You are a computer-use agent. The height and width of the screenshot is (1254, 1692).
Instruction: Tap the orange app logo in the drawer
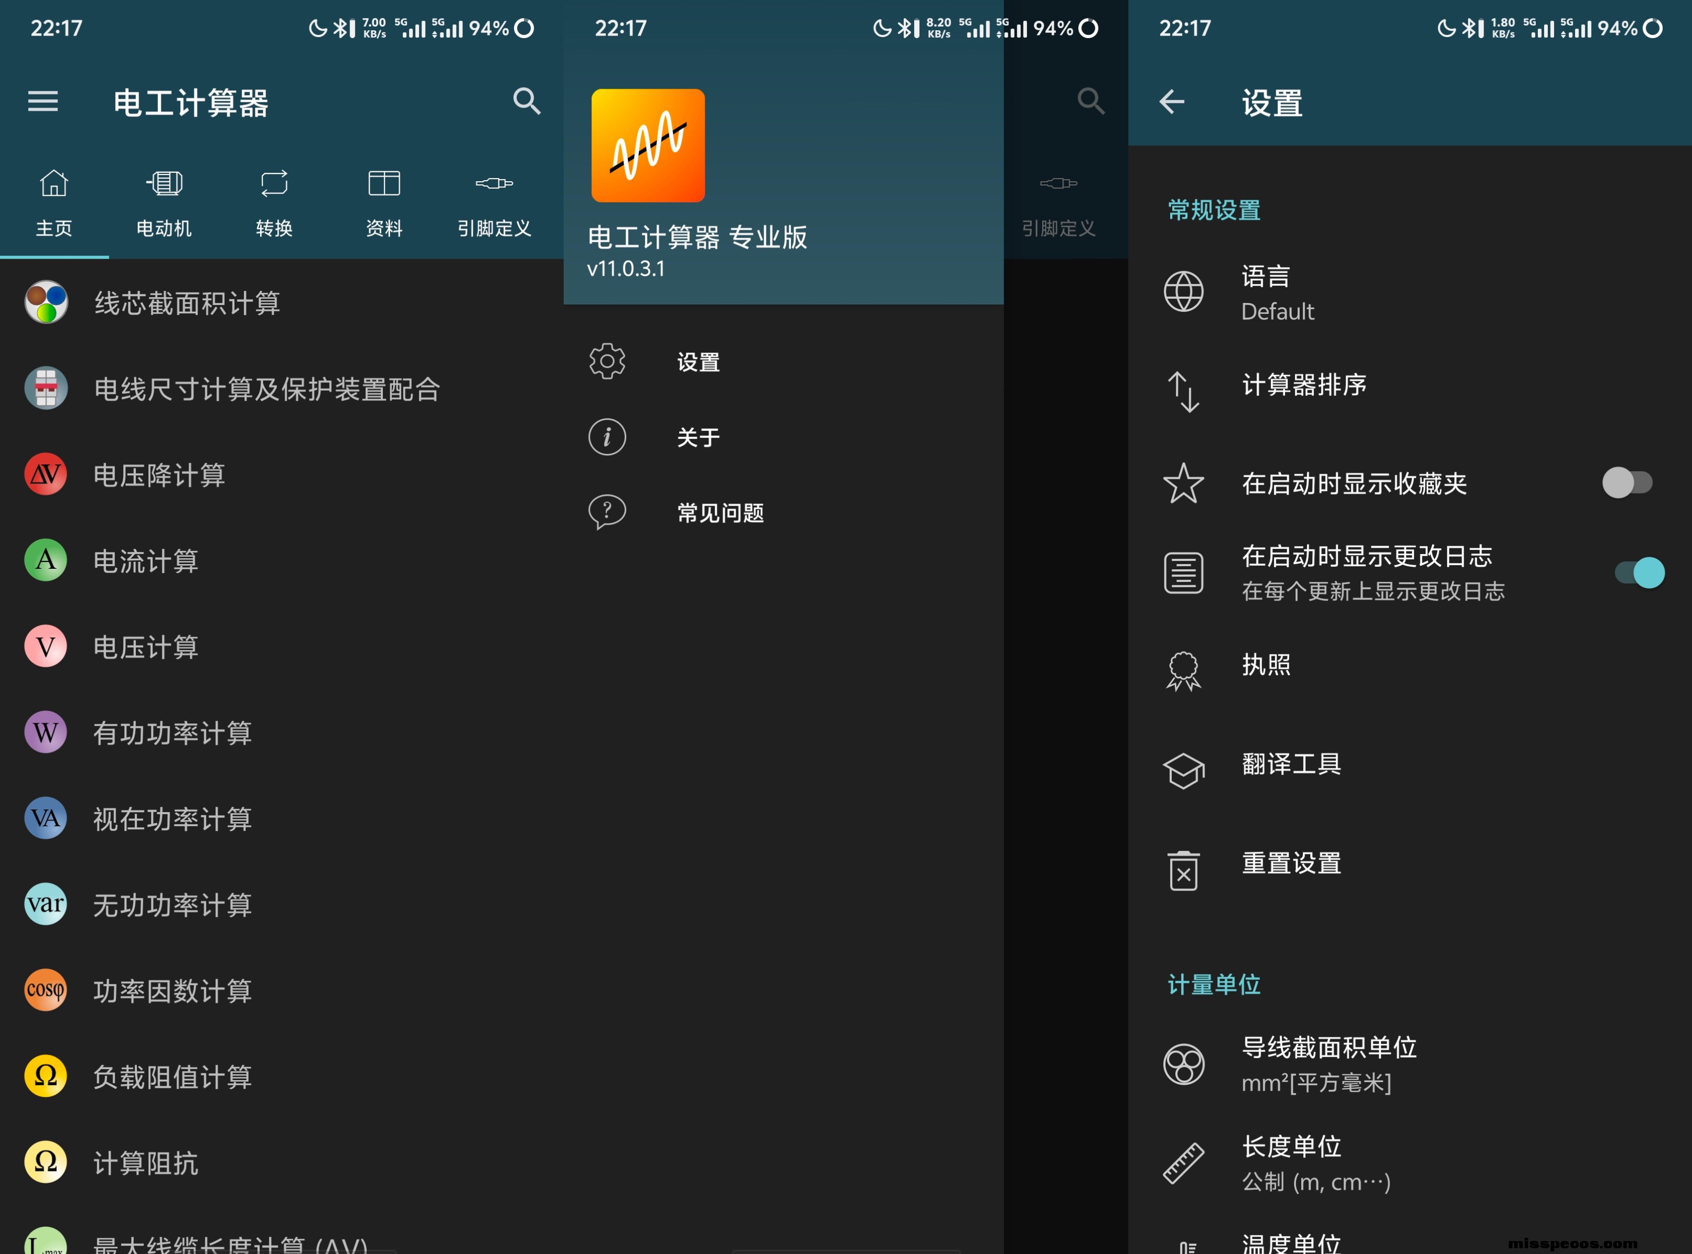pos(648,146)
